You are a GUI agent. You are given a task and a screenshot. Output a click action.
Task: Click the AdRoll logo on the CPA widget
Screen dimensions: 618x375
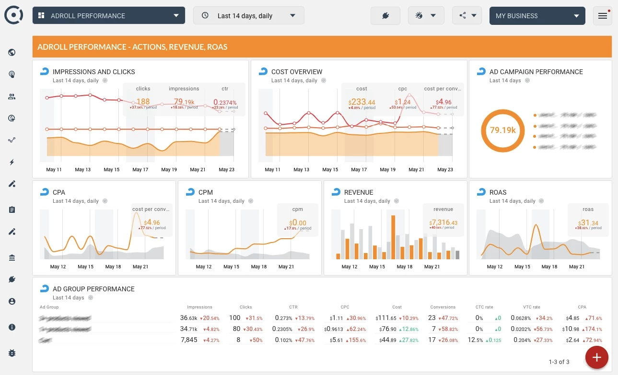point(44,192)
